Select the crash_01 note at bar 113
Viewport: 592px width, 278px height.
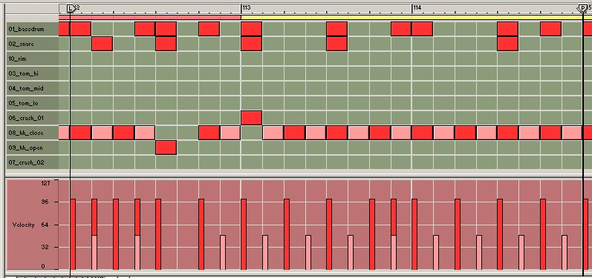click(252, 118)
